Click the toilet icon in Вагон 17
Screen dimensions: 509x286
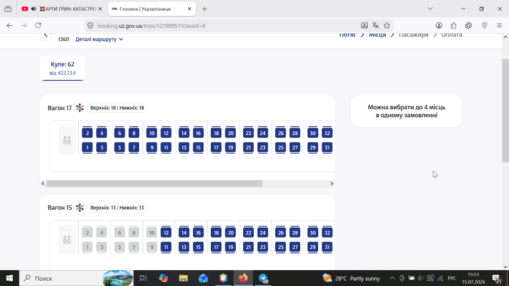pyautogui.click(x=67, y=140)
